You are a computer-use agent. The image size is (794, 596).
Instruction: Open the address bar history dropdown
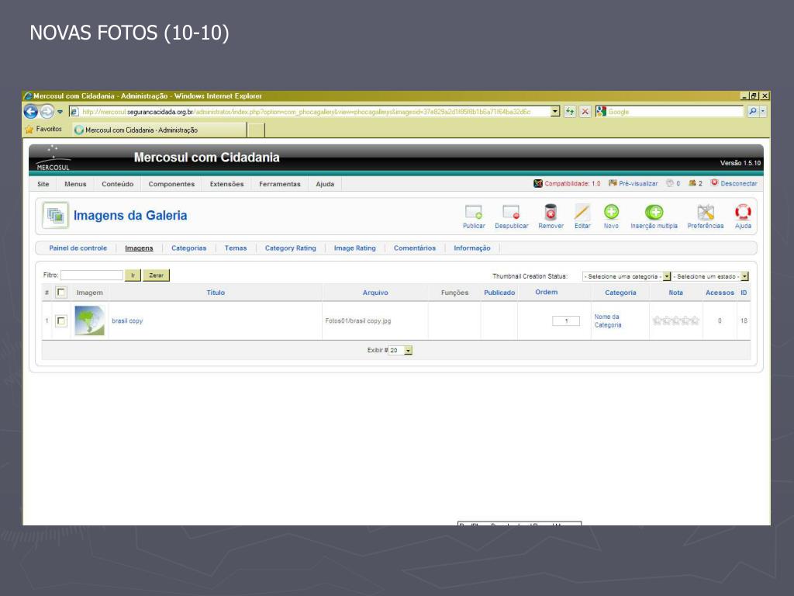[x=555, y=112]
